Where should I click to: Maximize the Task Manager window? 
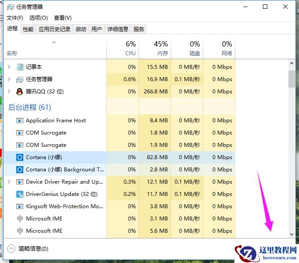point(265,7)
